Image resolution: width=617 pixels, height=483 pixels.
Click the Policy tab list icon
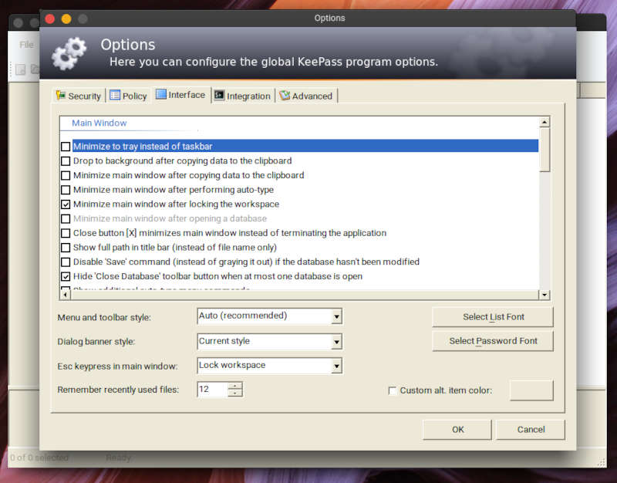click(115, 96)
